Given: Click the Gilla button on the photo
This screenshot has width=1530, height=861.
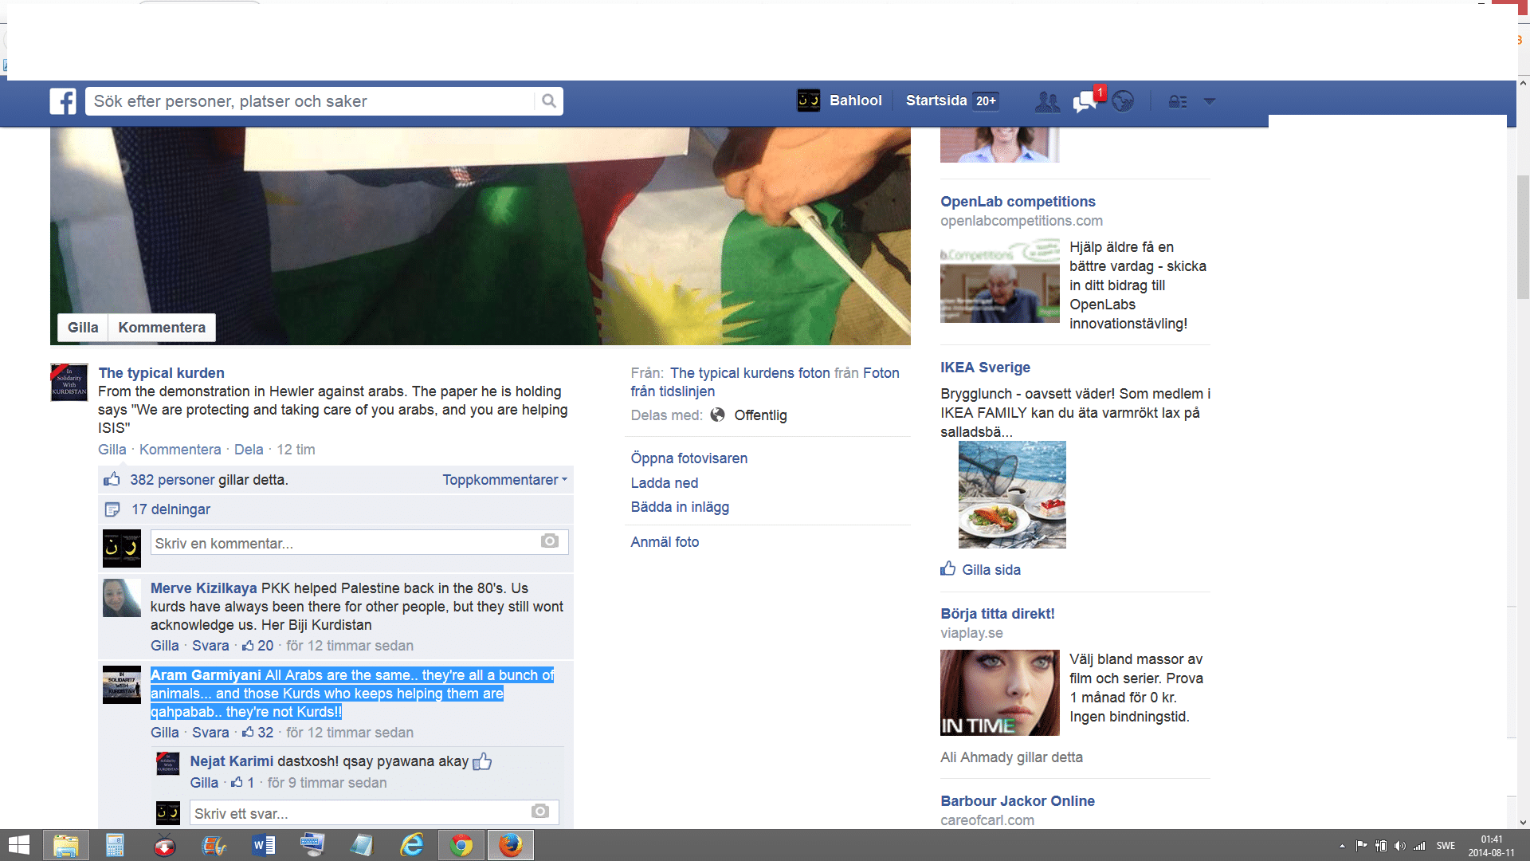Looking at the screenshot, I should (x=83, y=328).
